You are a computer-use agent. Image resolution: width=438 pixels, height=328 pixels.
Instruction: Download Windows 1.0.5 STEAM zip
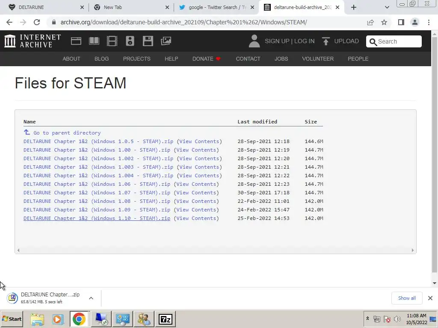[x=98, y=141]
